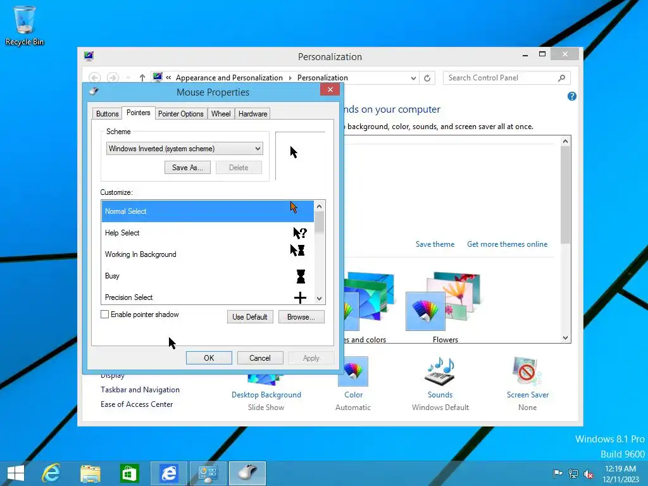This screenshot has height=486, width=648.
Task: Select Normal Select pointer row
Action: coord(208,211)
